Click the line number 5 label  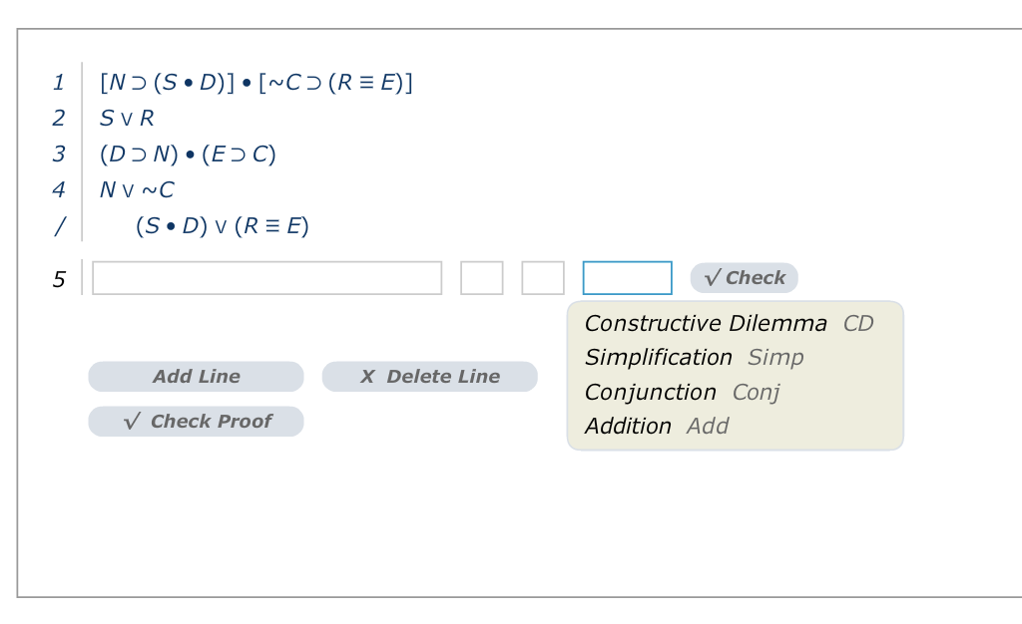coord(59,279)
